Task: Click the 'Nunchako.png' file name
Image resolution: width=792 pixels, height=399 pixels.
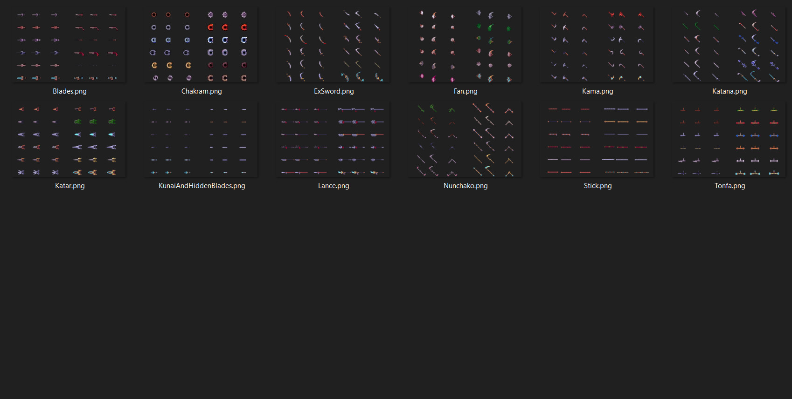Action: coord(465,186)
